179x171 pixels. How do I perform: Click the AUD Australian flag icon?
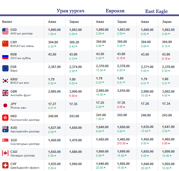tap(5, 129)
